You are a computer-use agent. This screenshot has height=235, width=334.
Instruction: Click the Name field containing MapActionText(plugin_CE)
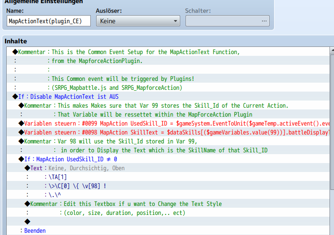pyautogui.click(x=49, y=21)
